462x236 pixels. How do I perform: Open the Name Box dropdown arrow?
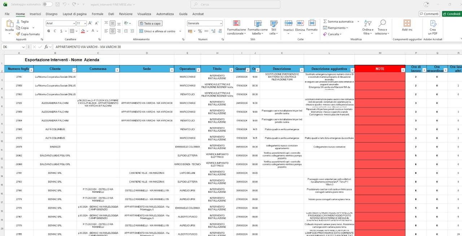23,47
